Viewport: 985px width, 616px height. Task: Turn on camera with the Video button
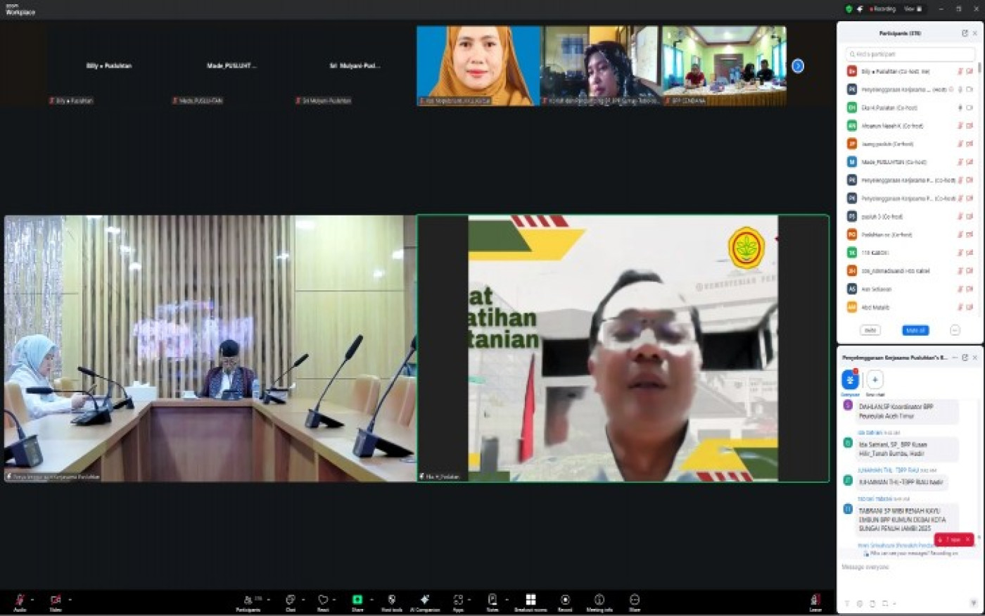click(x=55, y=600)
